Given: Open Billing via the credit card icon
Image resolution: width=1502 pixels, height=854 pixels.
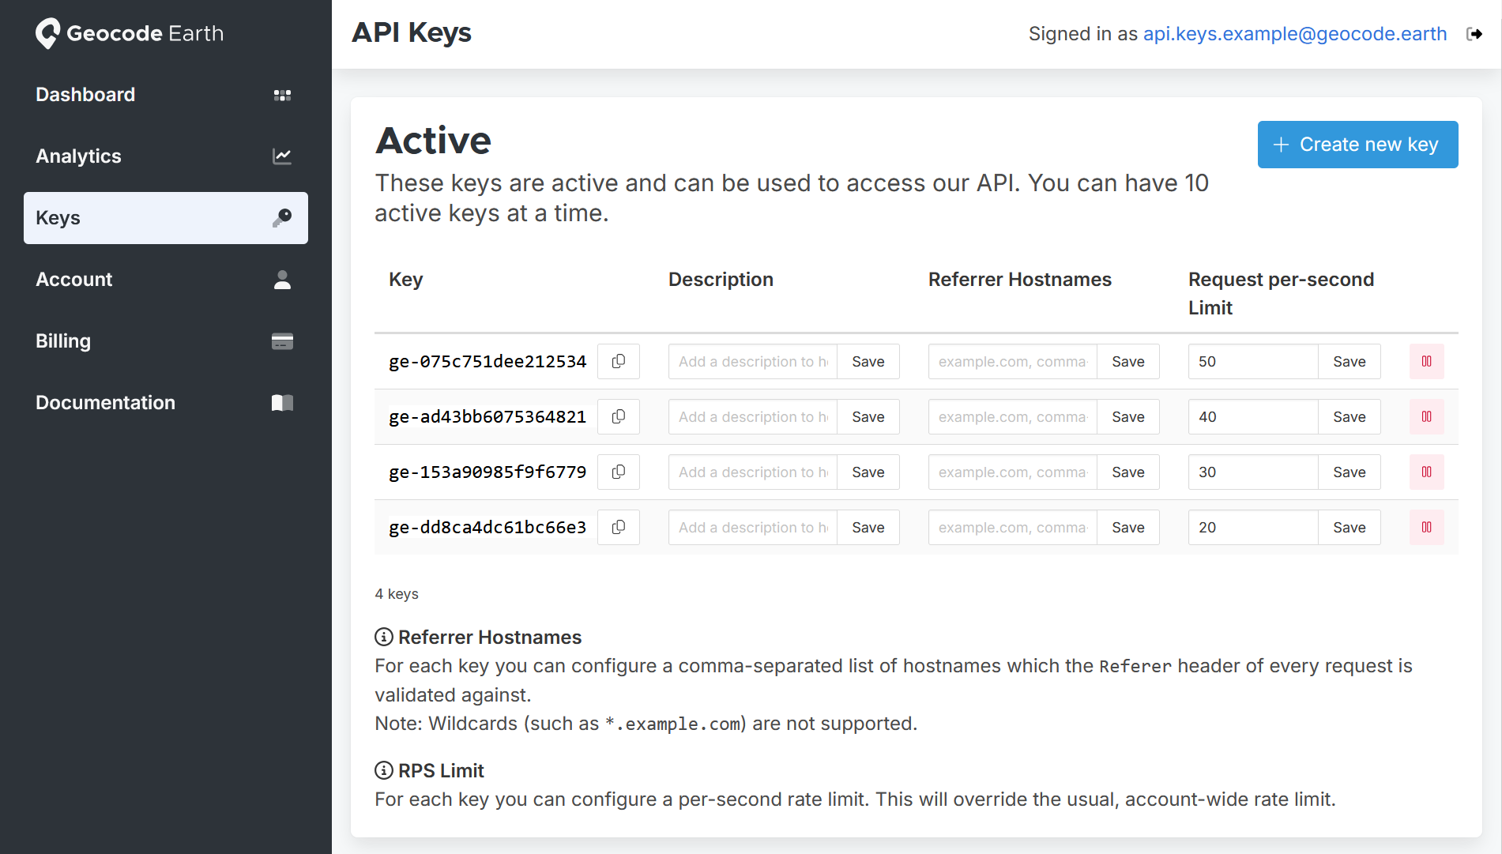Looking at the screenshot, I should pos(282,341).
